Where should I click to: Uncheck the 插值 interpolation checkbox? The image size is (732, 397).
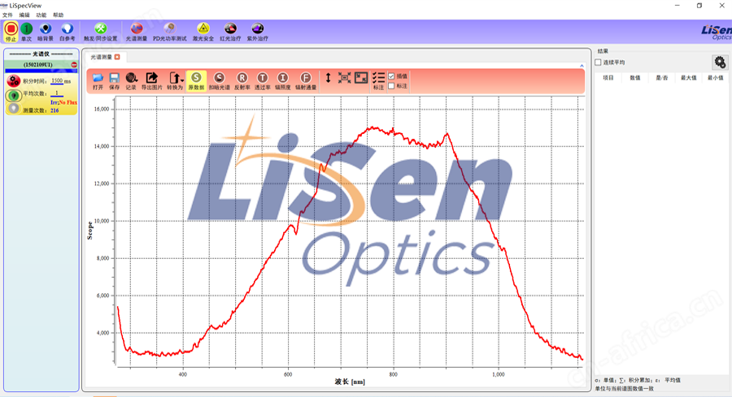click(x=391, y=76)
